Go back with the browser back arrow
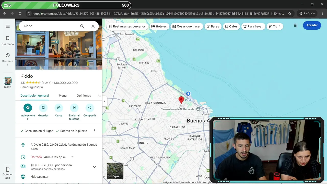Screen dimensions: 327x184 tap(5, 13)
